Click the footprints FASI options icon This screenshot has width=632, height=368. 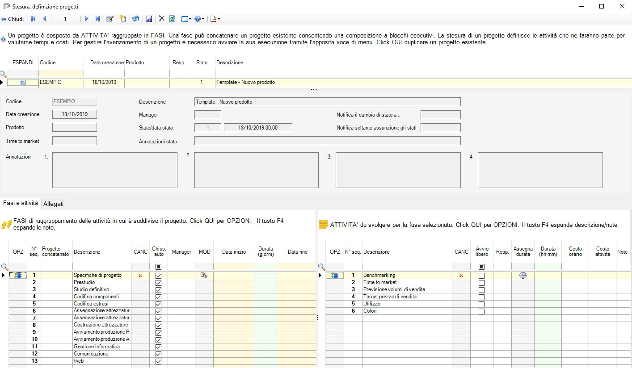point(6,225)
